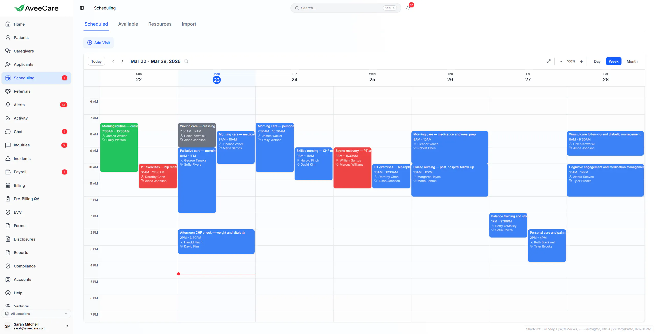Open Skilled nursing CHF visit Tuesday

314,164
